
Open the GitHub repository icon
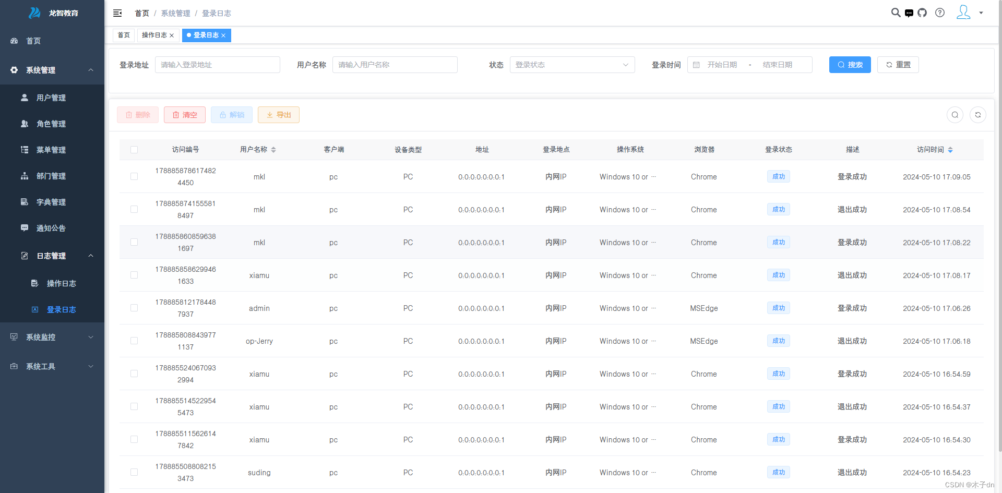coord(922,13)
